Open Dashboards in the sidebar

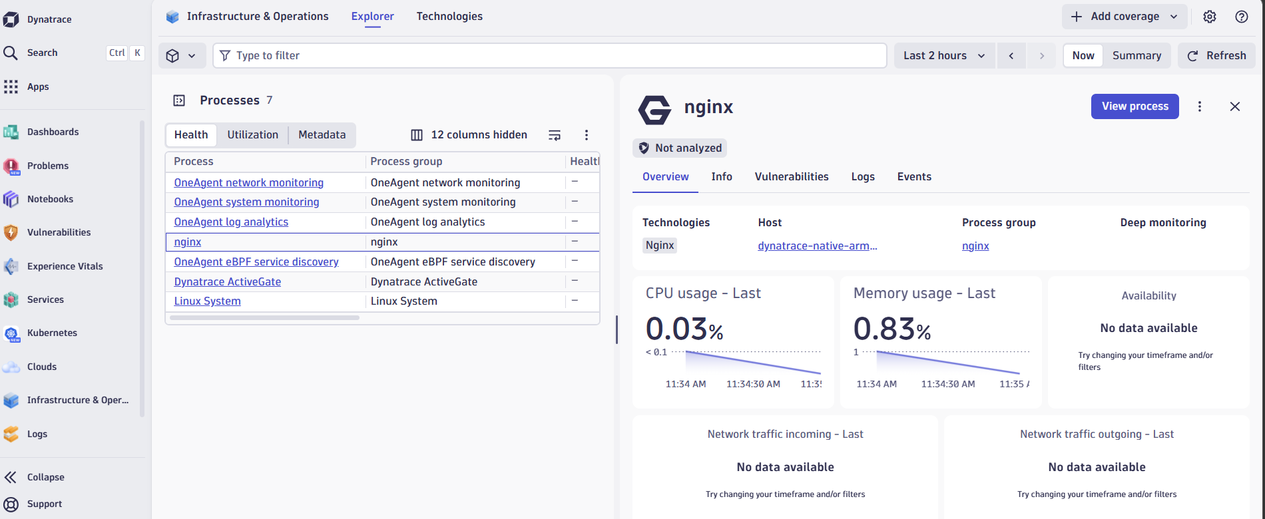[53, 132]
